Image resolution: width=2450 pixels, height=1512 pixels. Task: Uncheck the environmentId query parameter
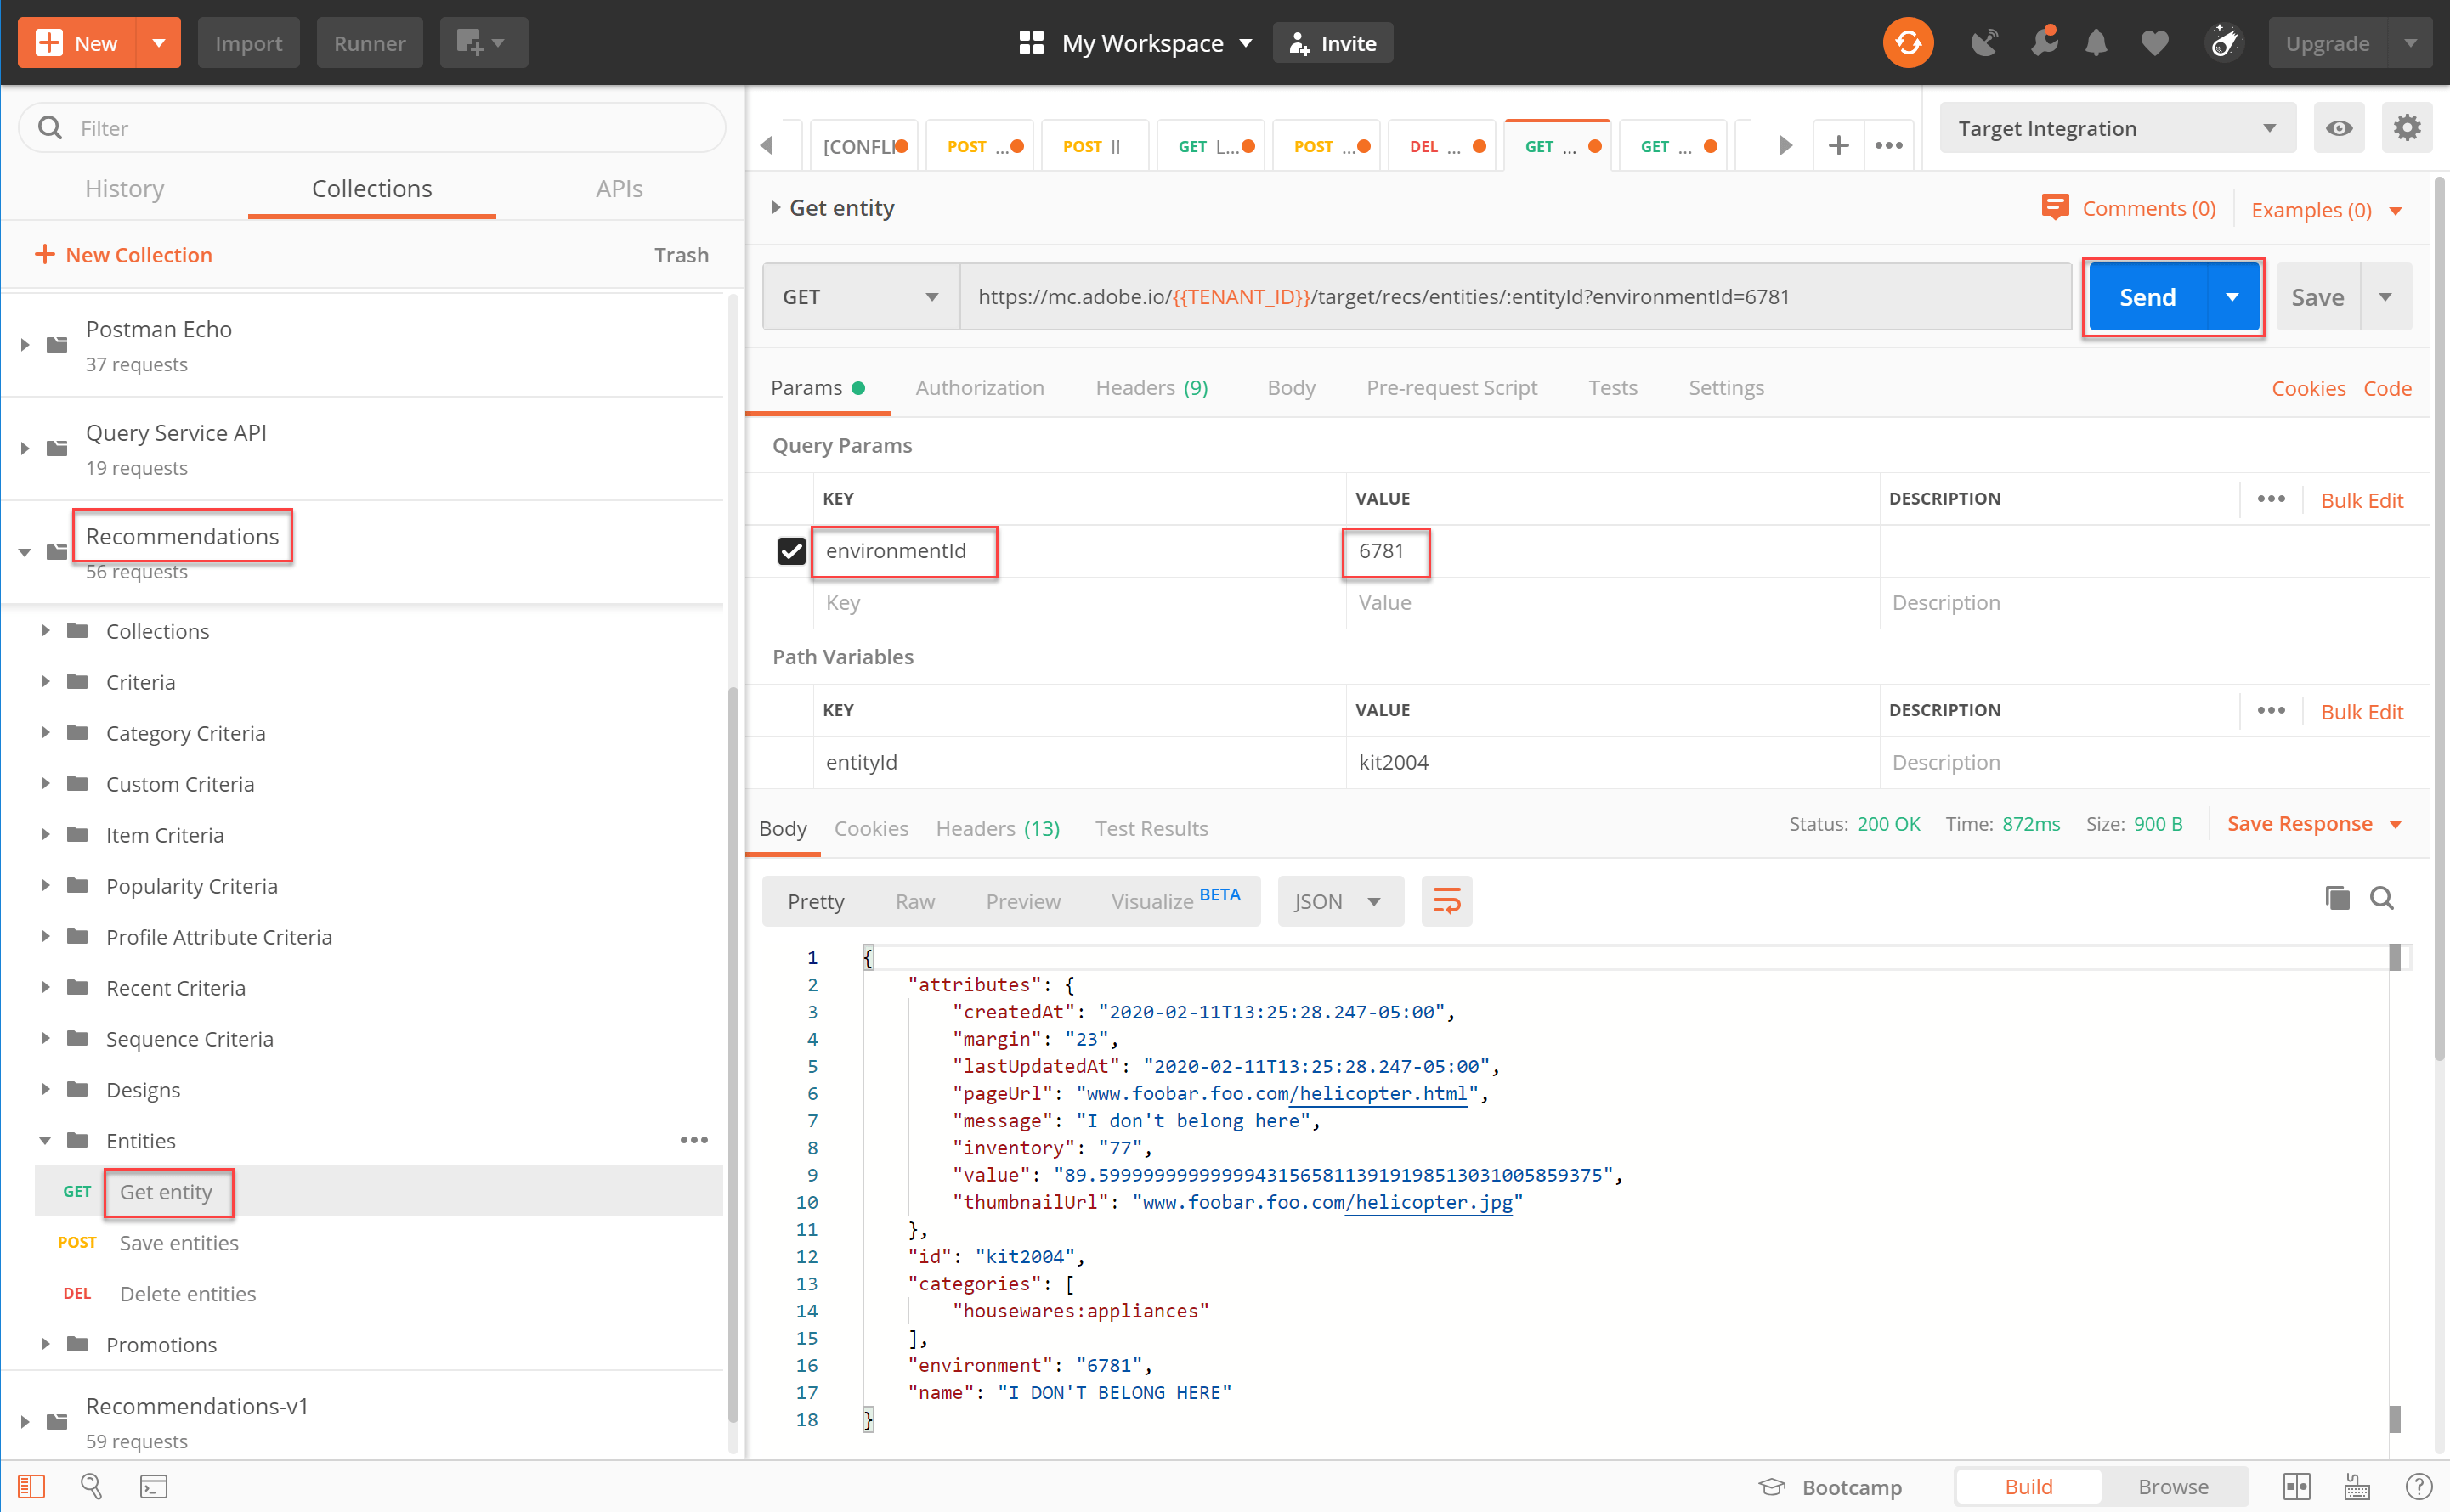[791, 550]
